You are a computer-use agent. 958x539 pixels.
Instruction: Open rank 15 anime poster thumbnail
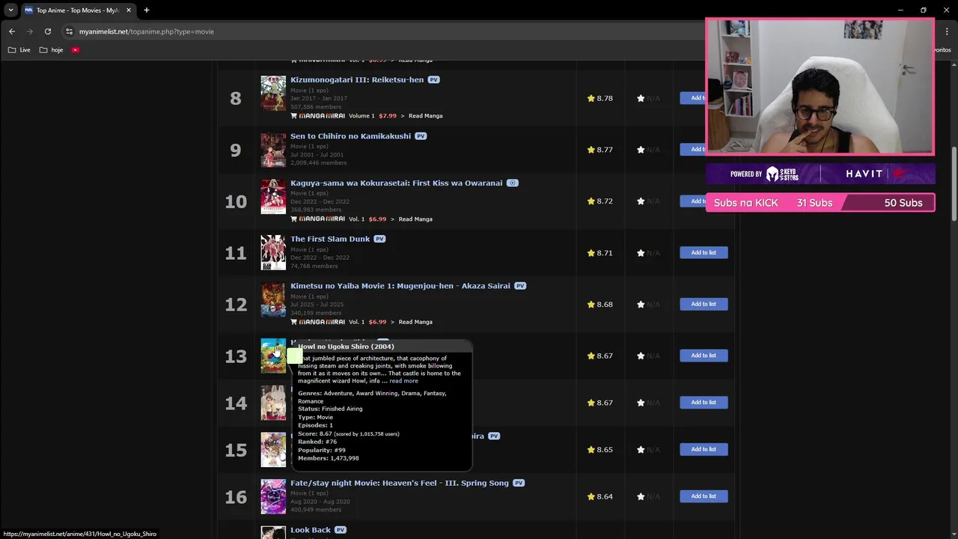tap(273, 449)
